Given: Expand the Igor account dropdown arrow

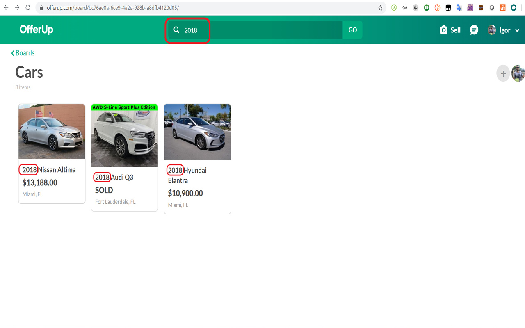Looking at the screenshot, I should point(517,30).
